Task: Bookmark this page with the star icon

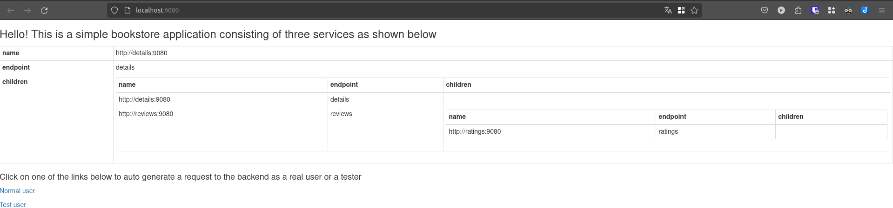Action: pyautogui.click(x=694, y=10)
